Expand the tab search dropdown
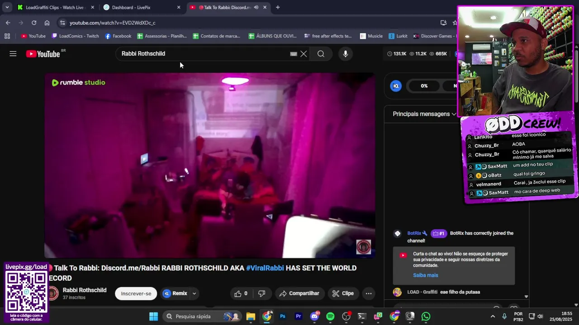The height and width of the screenshot is (325, 579). tap(7, 7)
